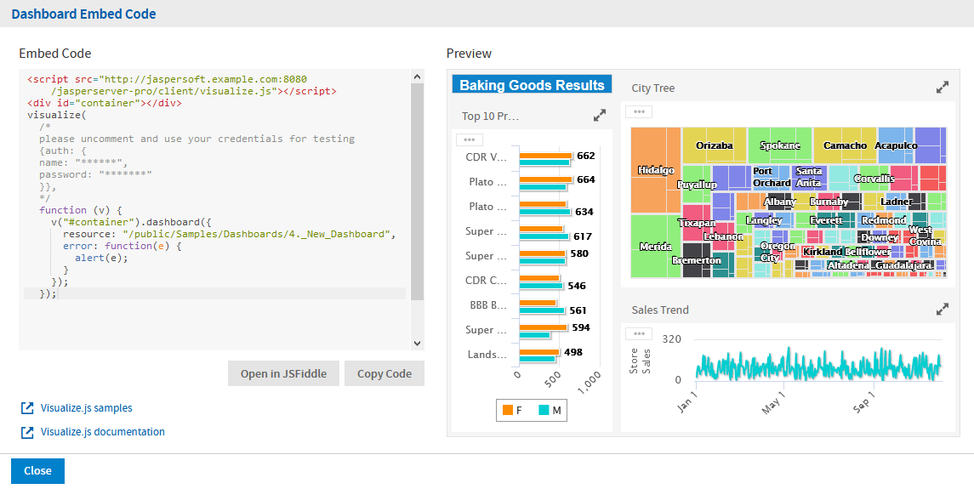Click the May 1 axis label
This screenshot has height=489, width=974.
(774, 401)
